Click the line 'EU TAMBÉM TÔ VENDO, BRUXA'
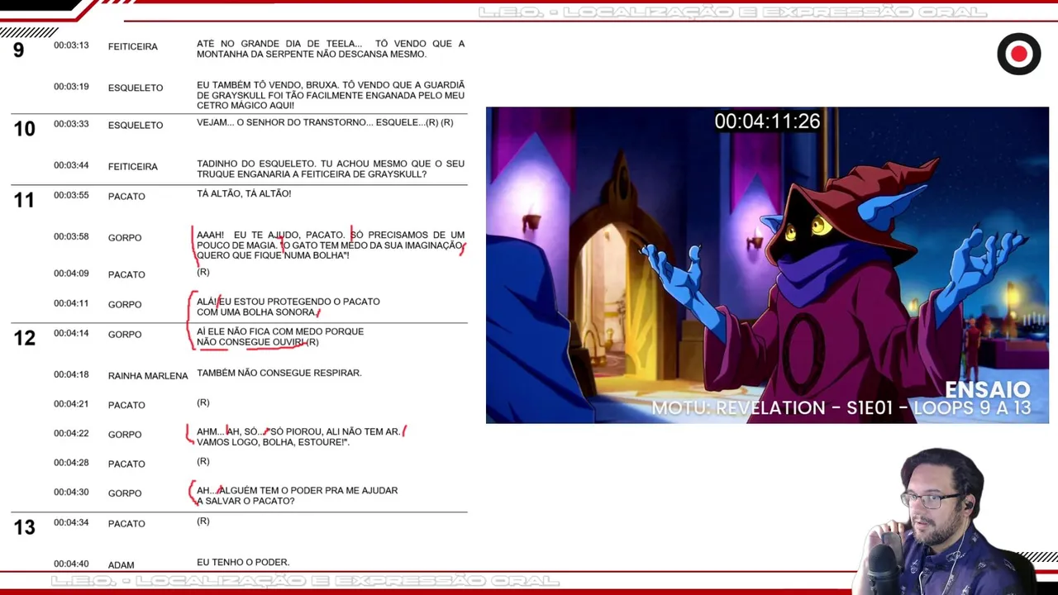The image size is (1058, 595). (331, 95)
